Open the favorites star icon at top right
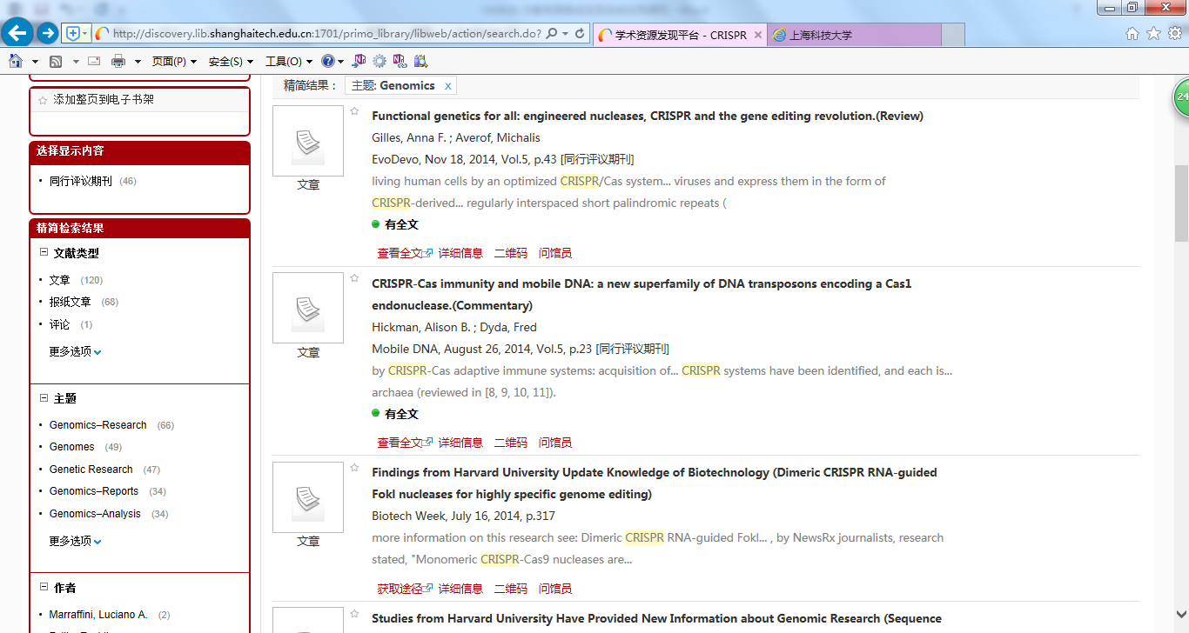The image size is (1189, 633). (x=1153, y=34)
